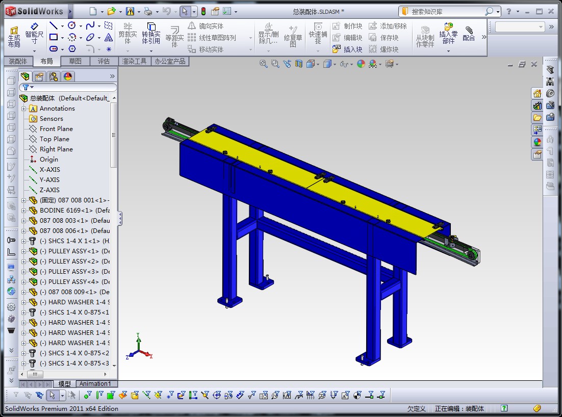Image resolution: width=562 pixels, height=417 pixels.
Task: Click the 转换实体引用 convert entities icon
Action: coord(151,34)
